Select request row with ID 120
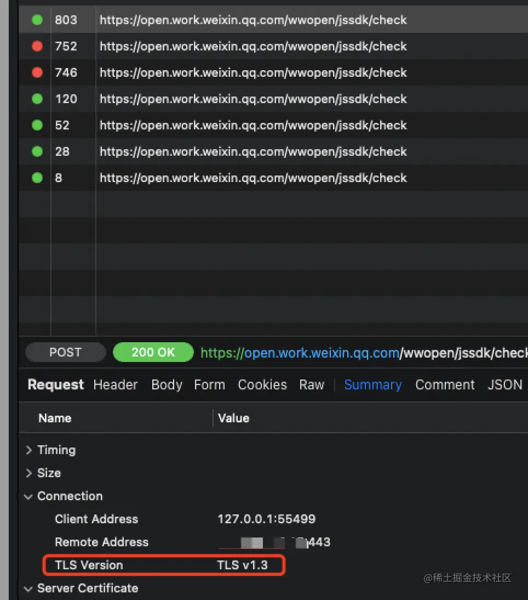Screen dimensions: 528x600 point(273,99)
